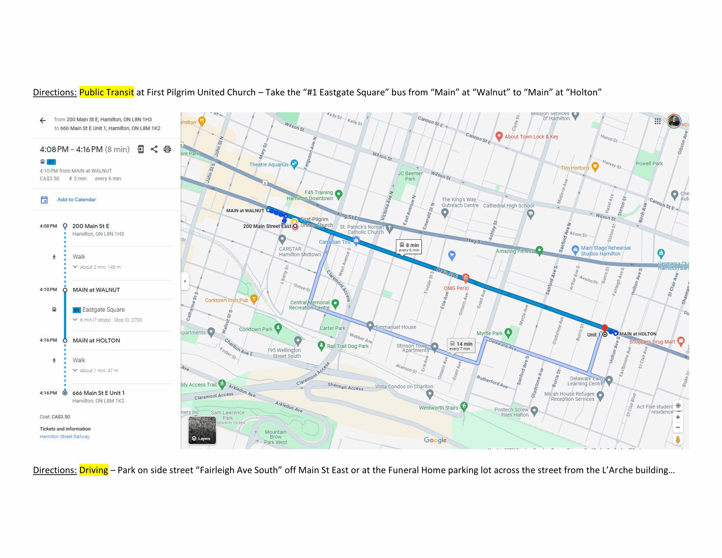Click the Postech Screw Piles Halton pin
Image resolution: width=722 pixels, height=558 pixels.
pyautogui.click(x=534, y=411)
